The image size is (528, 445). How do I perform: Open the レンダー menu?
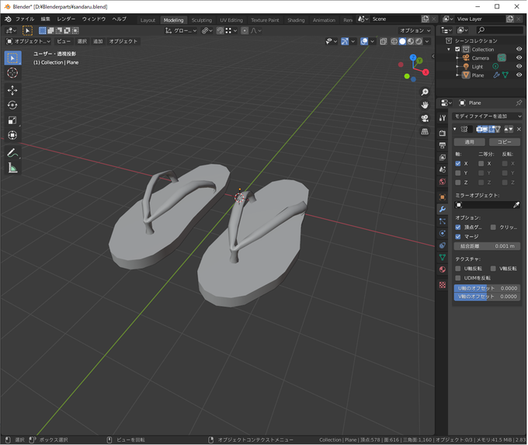click(66, 19)
